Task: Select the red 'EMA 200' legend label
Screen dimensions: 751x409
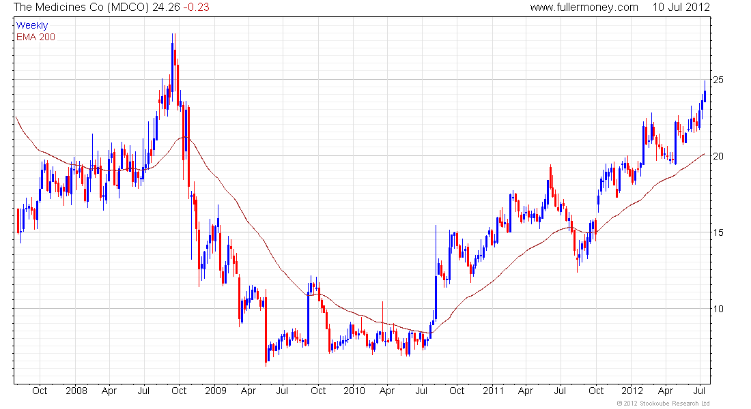Action: tap(36, 37)
